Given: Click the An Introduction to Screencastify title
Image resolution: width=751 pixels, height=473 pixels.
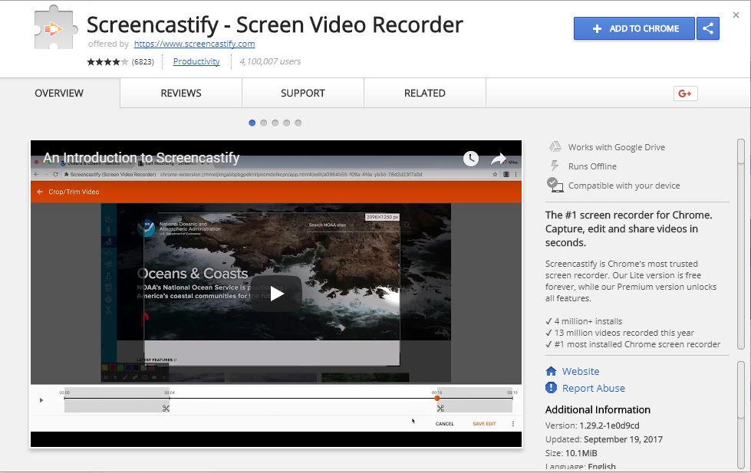Looking at the screenshot, I should tap(141, 157).
